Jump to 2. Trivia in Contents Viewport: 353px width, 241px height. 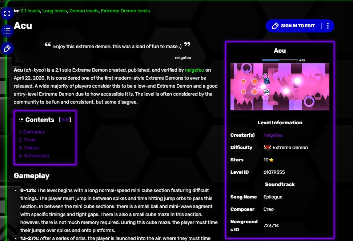click(27, 140)
